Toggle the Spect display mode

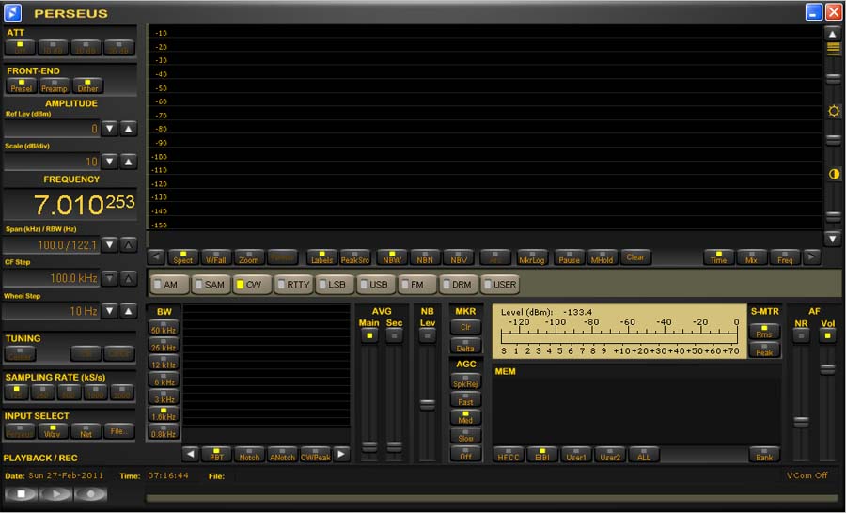point(182,257)
